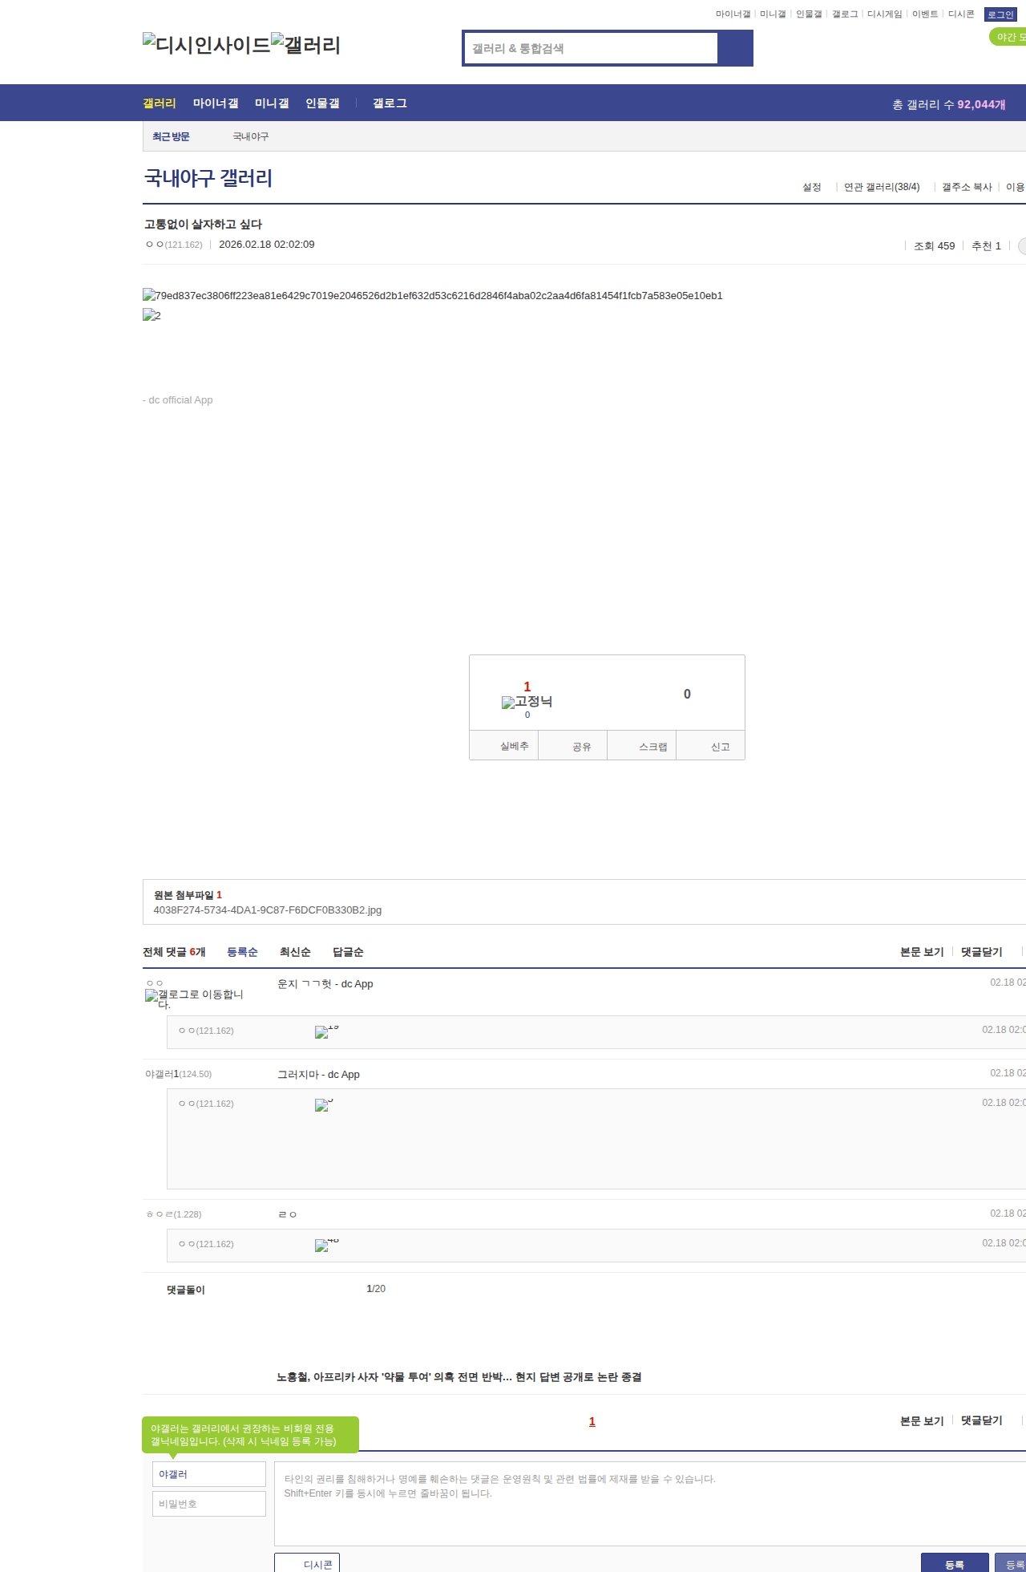The height and width of the screenshot is (1572, 1026).
Task: Open 디시게임 top link
Action: (x=884, y=14)
